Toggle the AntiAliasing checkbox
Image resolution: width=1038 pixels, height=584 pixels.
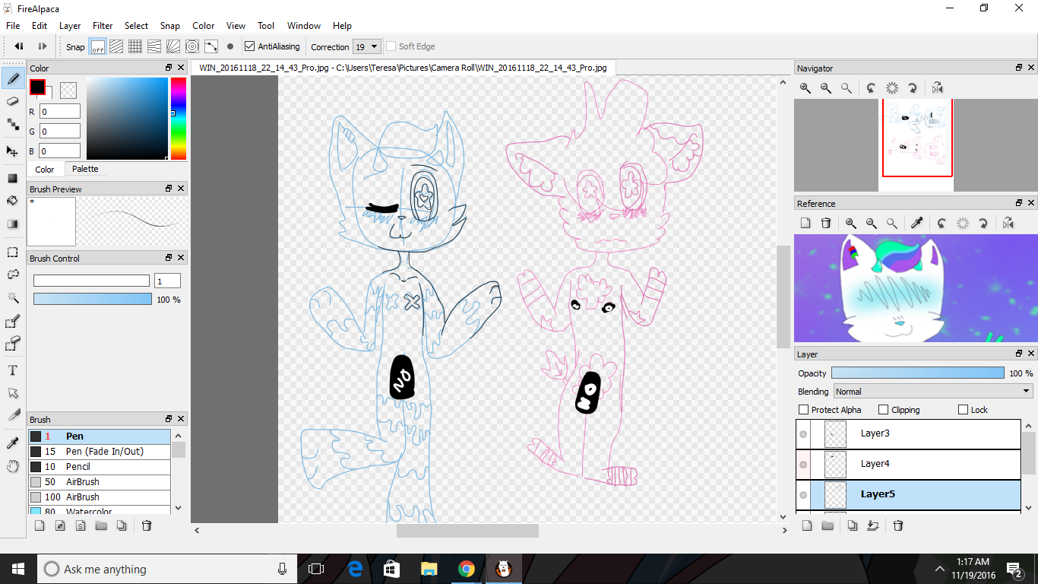pyautogui.click(x=249, y=46)
